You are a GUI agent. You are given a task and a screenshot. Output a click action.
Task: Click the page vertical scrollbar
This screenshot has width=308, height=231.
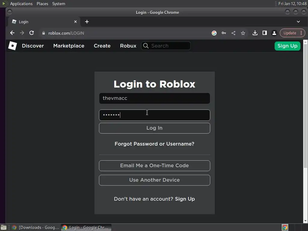306,106
